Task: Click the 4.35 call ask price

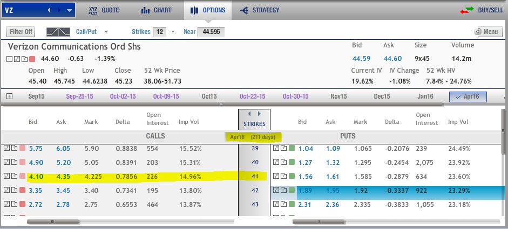Action: click(x=64, y=177)
